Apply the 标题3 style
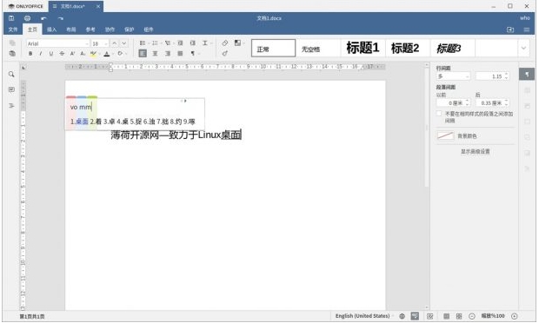The image size is (539, 323). click(452, 49)
